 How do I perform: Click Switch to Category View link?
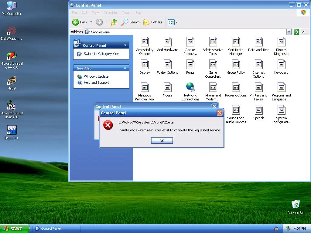click(101, 54)
